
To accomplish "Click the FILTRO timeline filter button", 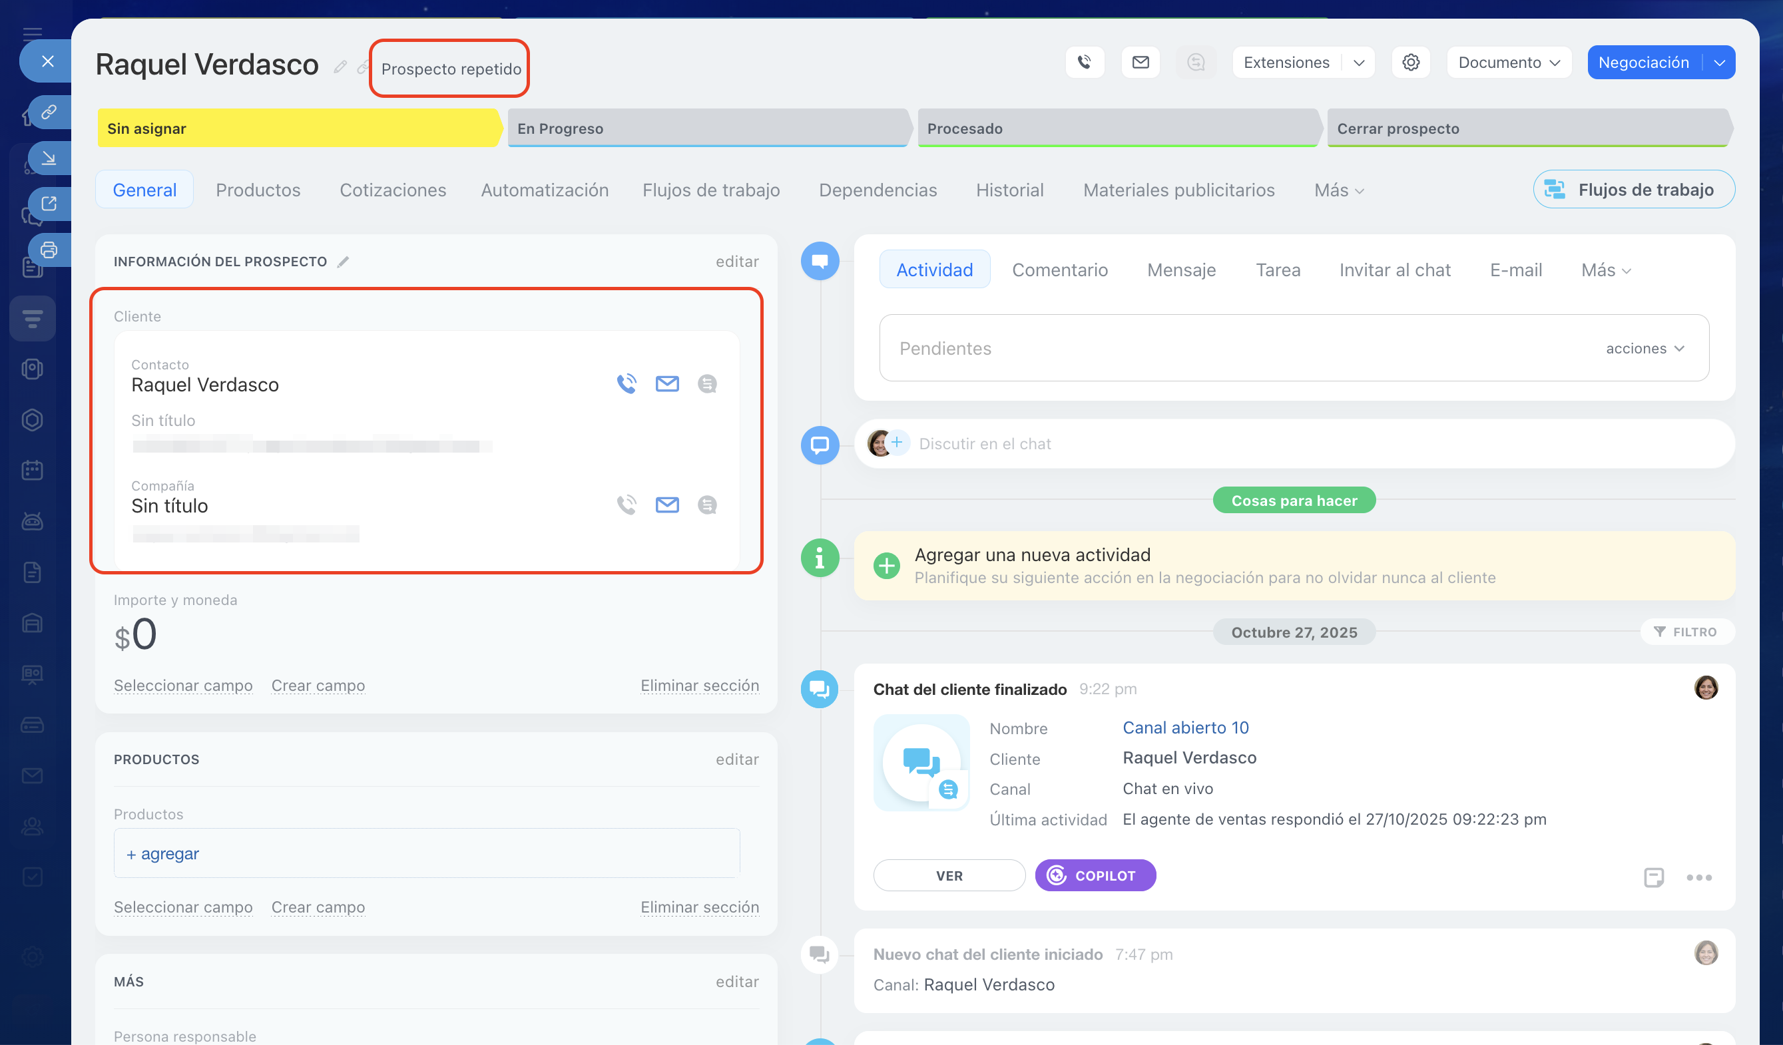I will pos(1686,632).
